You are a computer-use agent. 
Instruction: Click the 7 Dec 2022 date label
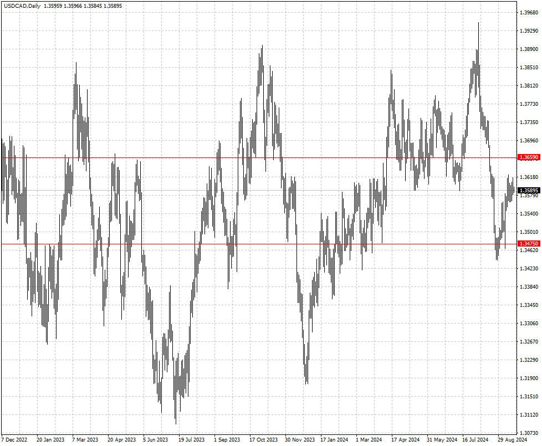click(14, 440)
